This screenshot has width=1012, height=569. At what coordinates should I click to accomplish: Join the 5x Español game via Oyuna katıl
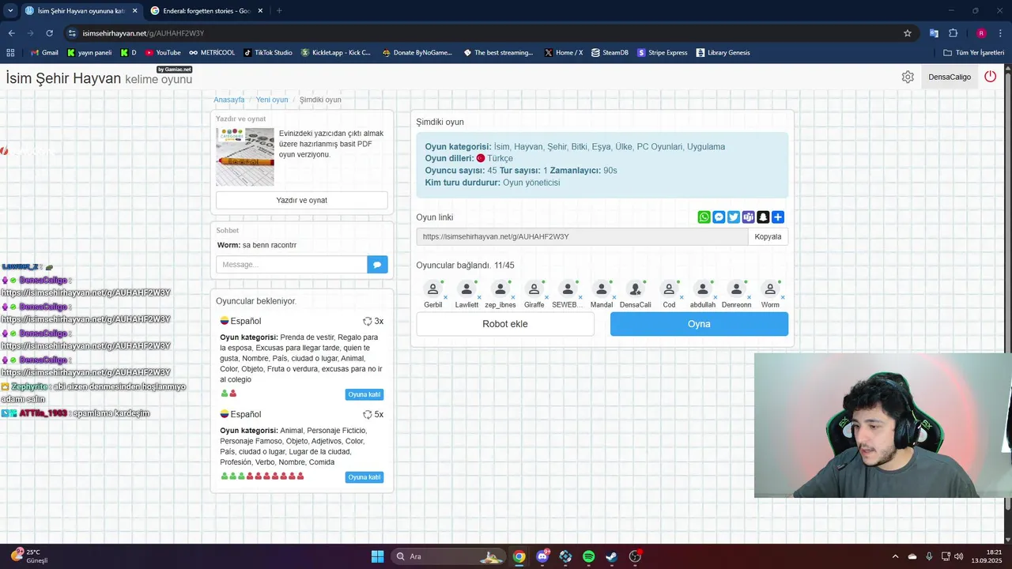click(x=364, y=477)
